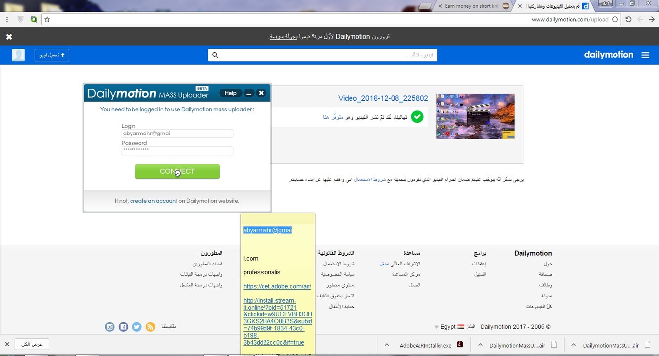The image size is (659, 356).
Task: View site information icon beside the URL
Action: tap(615, 19)
